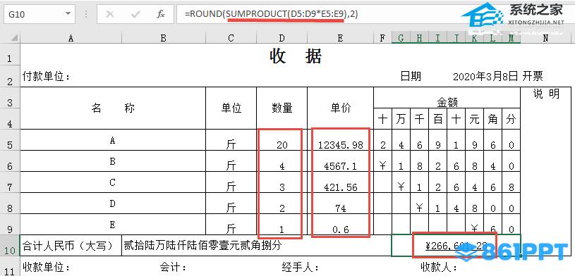Open the Name Box dropdown arrow
Image resolution: width=575 pixels, height=276 pixels.
pos(68,14)
